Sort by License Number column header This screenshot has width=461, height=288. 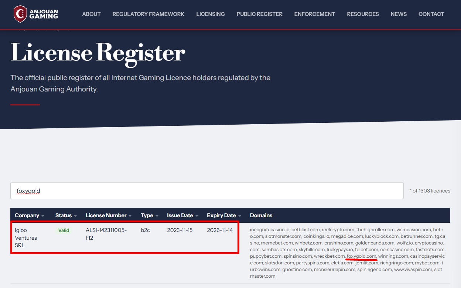(109, 215)
